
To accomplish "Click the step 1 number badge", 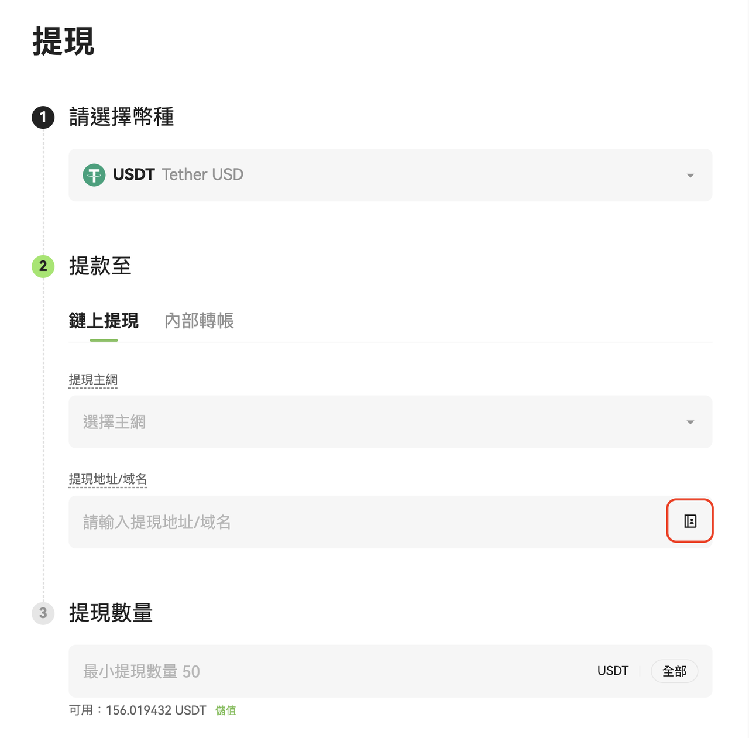I will tap(43, 117).
